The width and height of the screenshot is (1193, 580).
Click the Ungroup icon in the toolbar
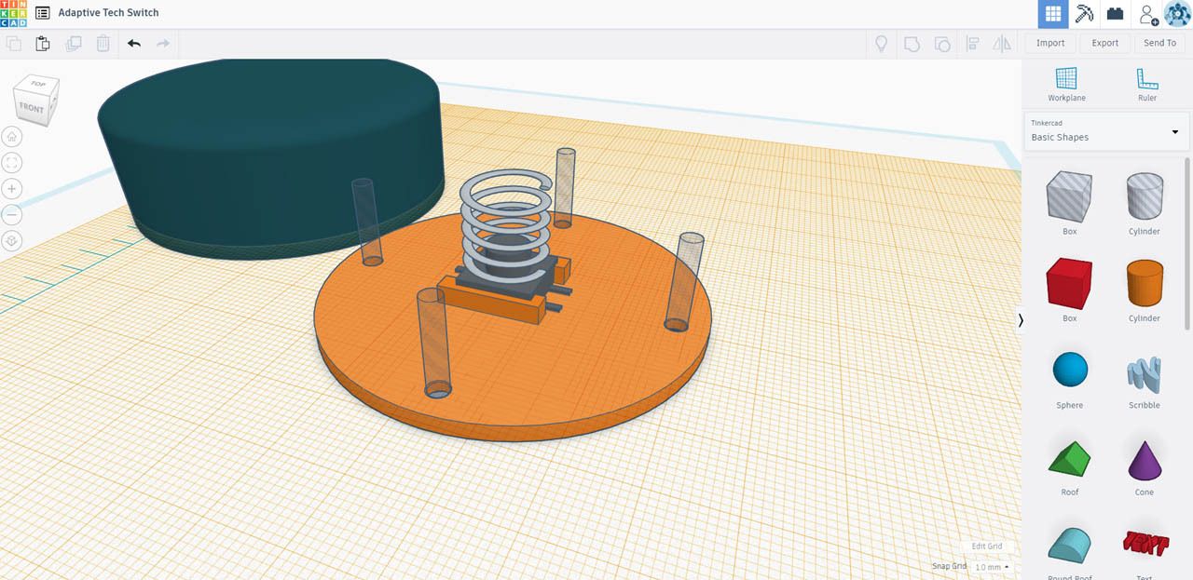[941, 43]
